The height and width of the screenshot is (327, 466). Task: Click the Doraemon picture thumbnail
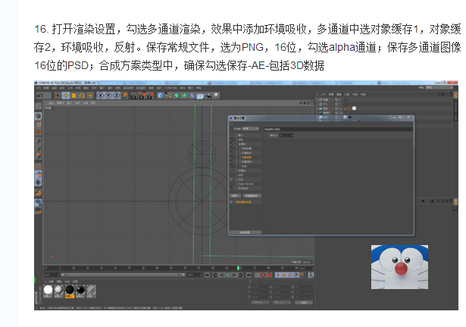point(400,267)
